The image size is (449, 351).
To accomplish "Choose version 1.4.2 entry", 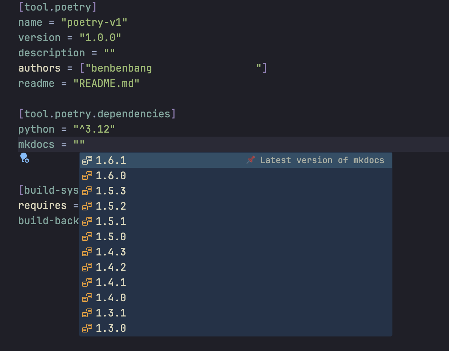I will tap(236, 267).
